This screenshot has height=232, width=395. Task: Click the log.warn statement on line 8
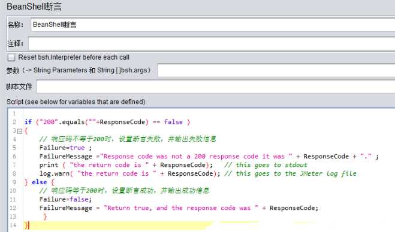[x=129, y=173]
